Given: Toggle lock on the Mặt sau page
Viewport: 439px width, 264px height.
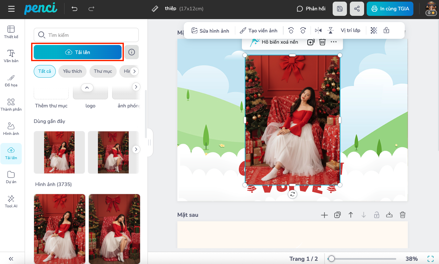Looking at the screenshot, I should click(x=376, y=215).
